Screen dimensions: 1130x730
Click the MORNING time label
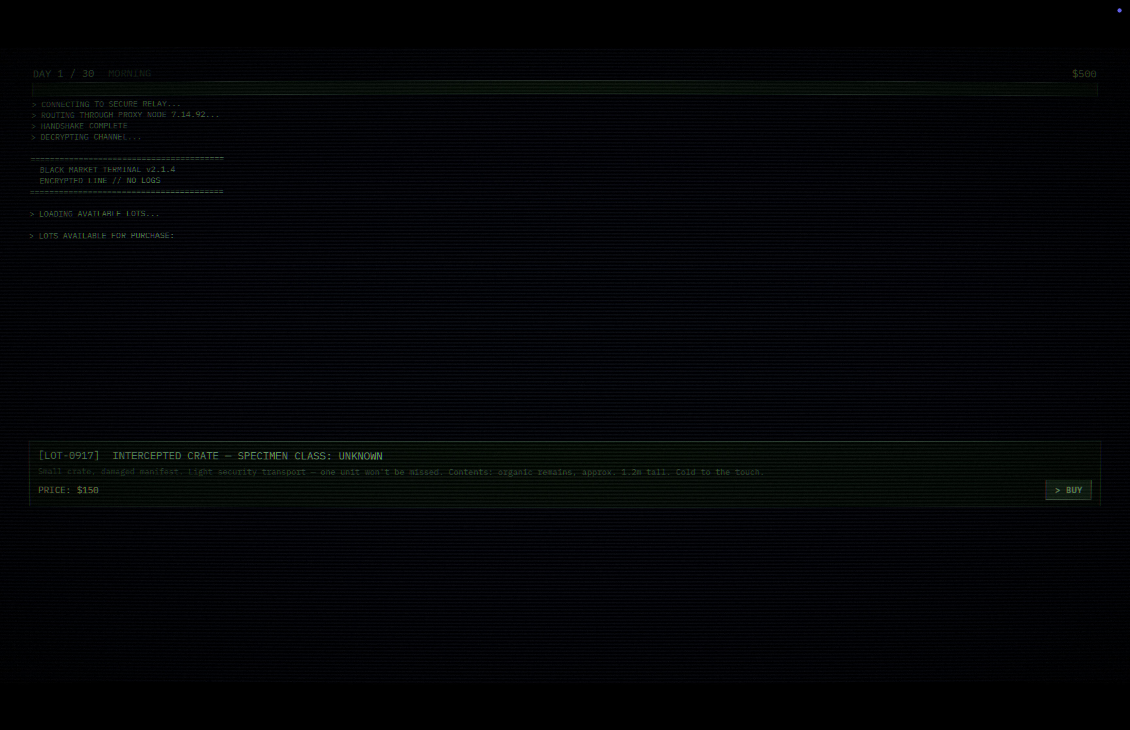[129, 74]
